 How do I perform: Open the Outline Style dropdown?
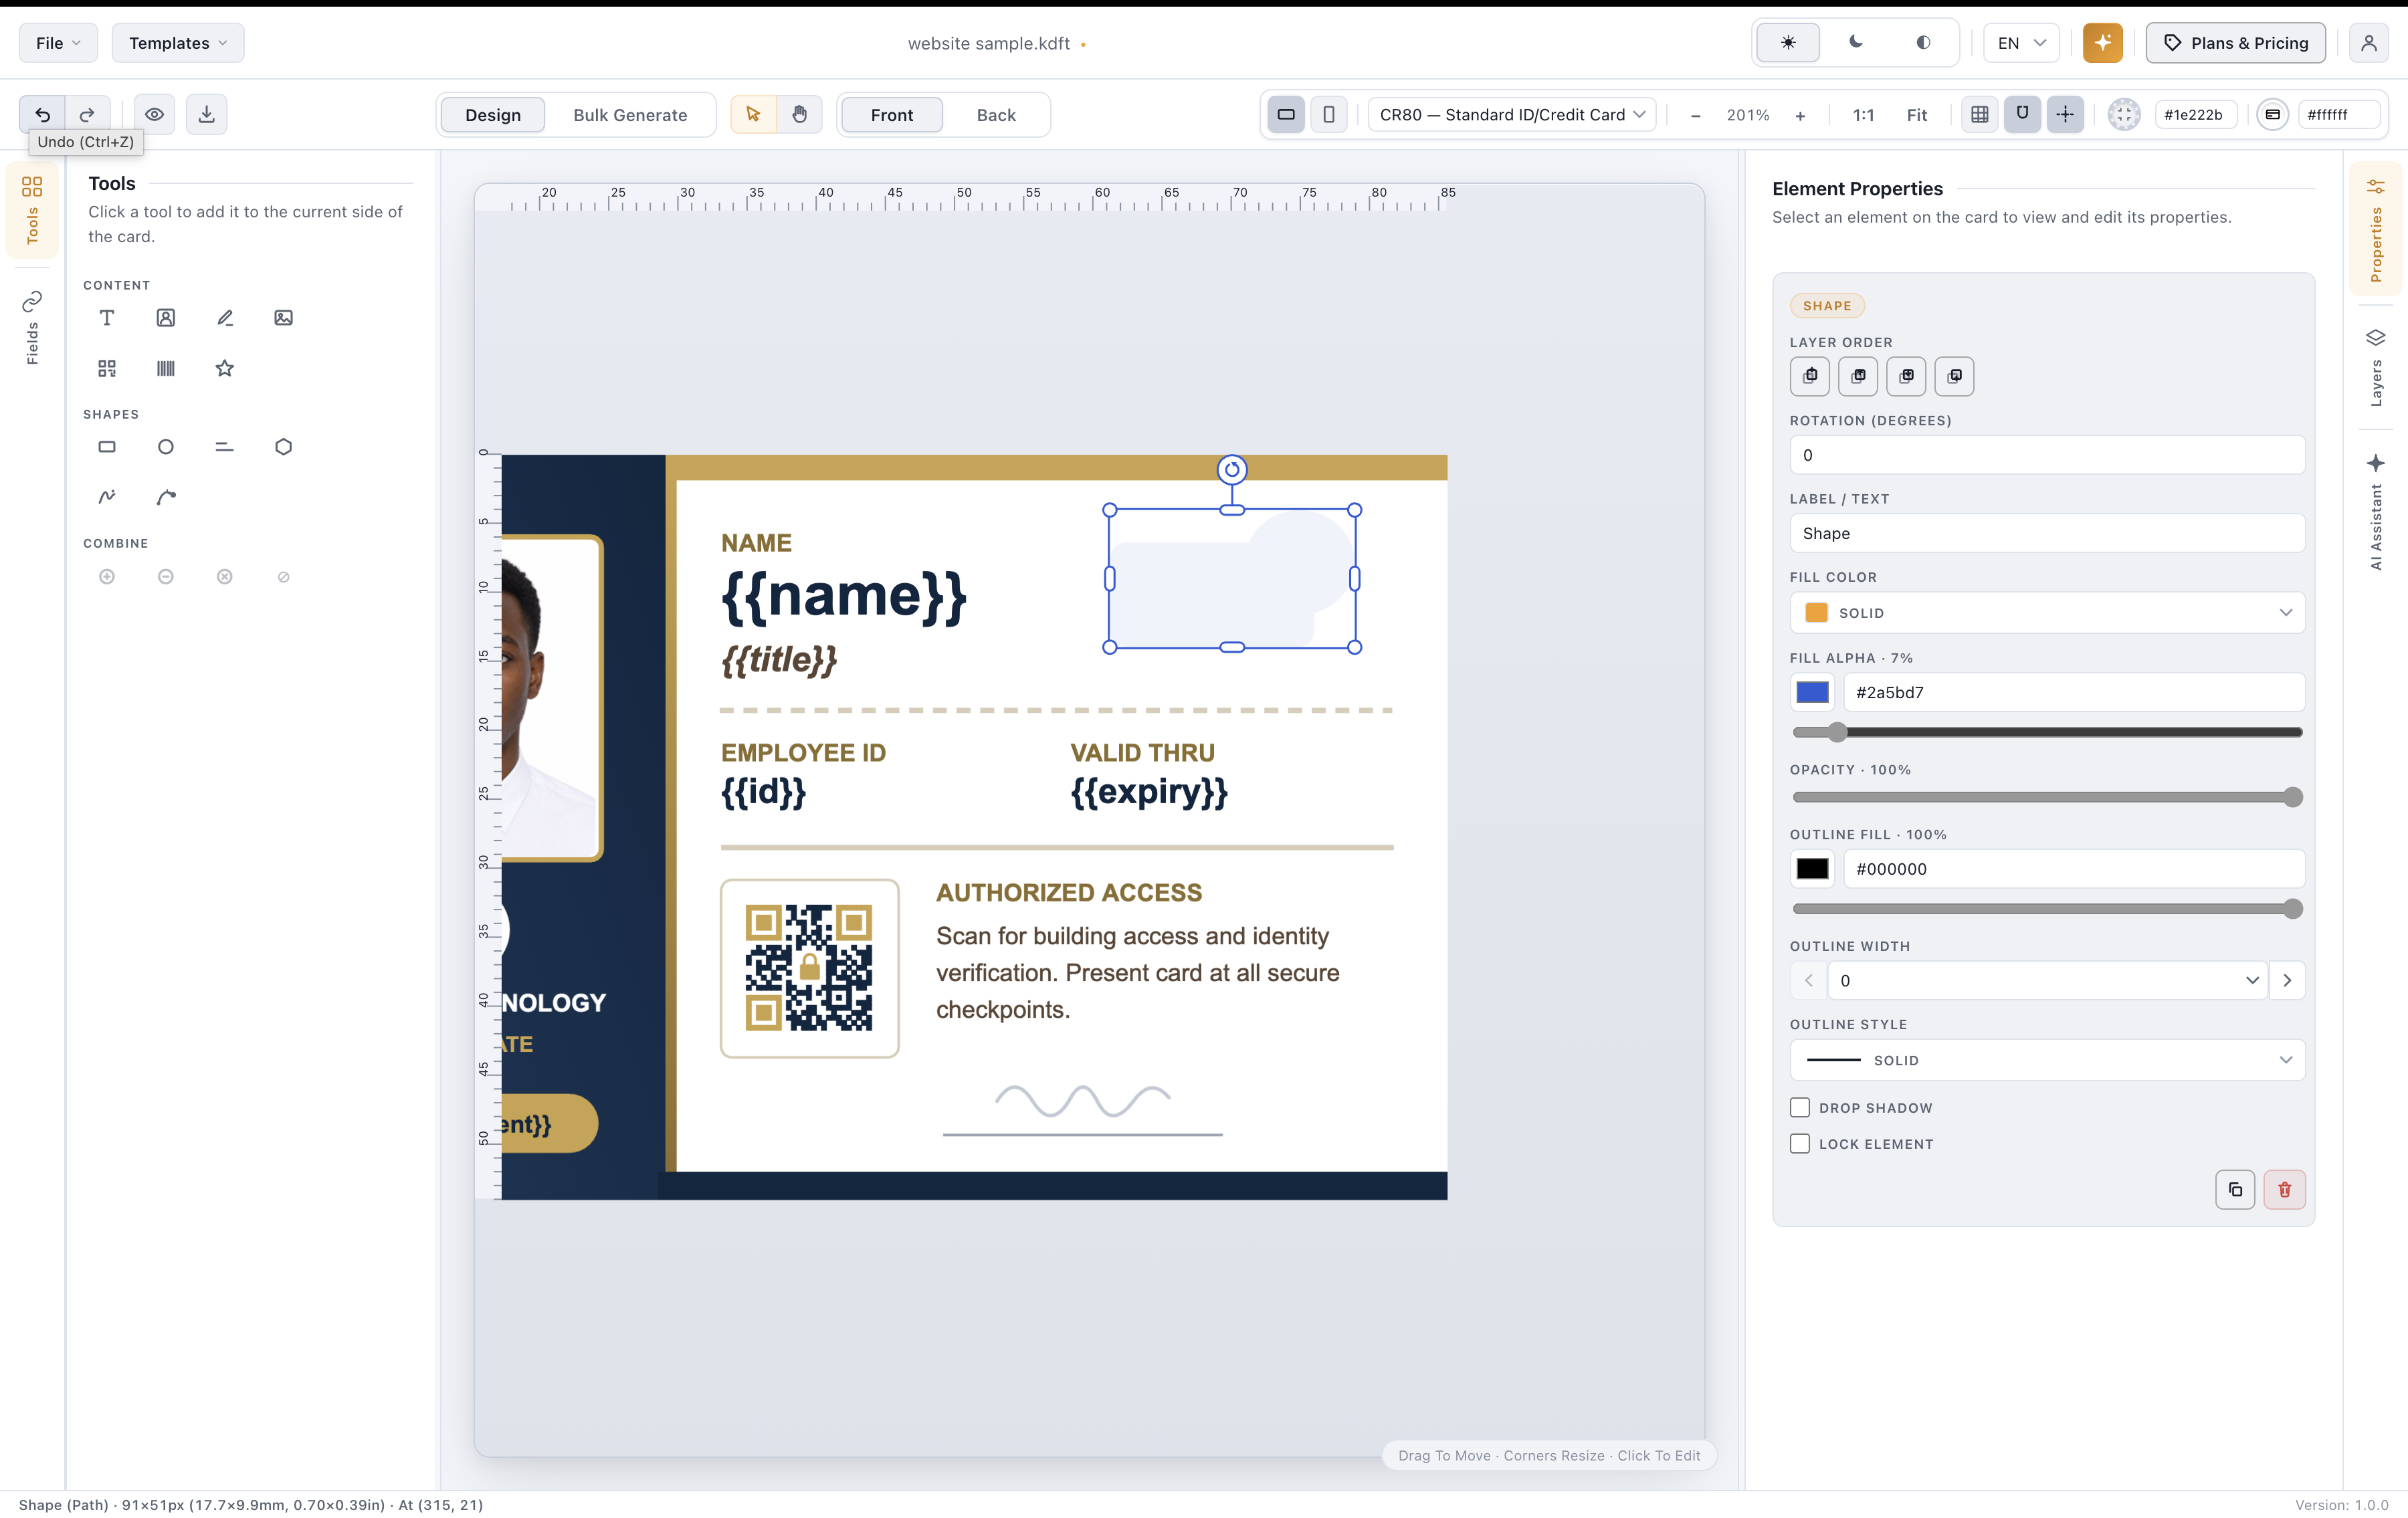tap(2047, 1060)
